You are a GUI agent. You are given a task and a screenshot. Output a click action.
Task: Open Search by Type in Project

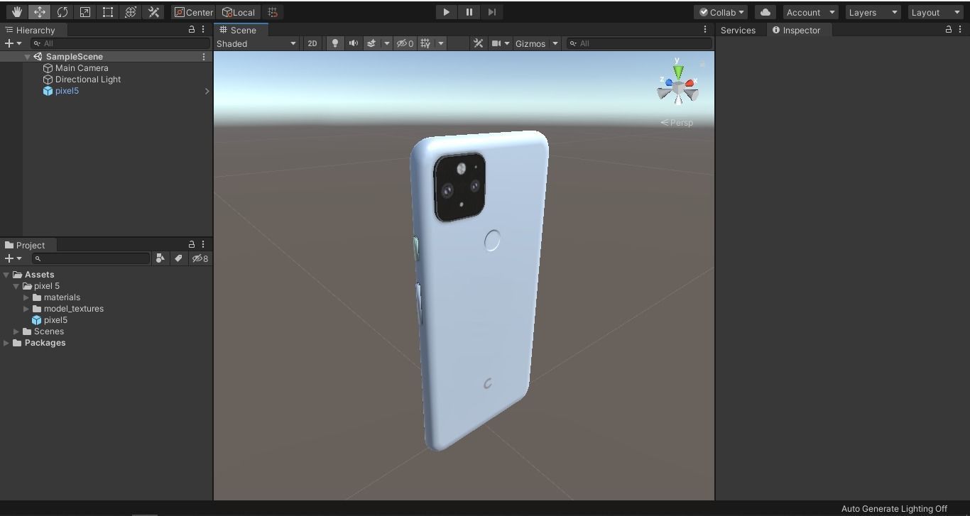160,258
